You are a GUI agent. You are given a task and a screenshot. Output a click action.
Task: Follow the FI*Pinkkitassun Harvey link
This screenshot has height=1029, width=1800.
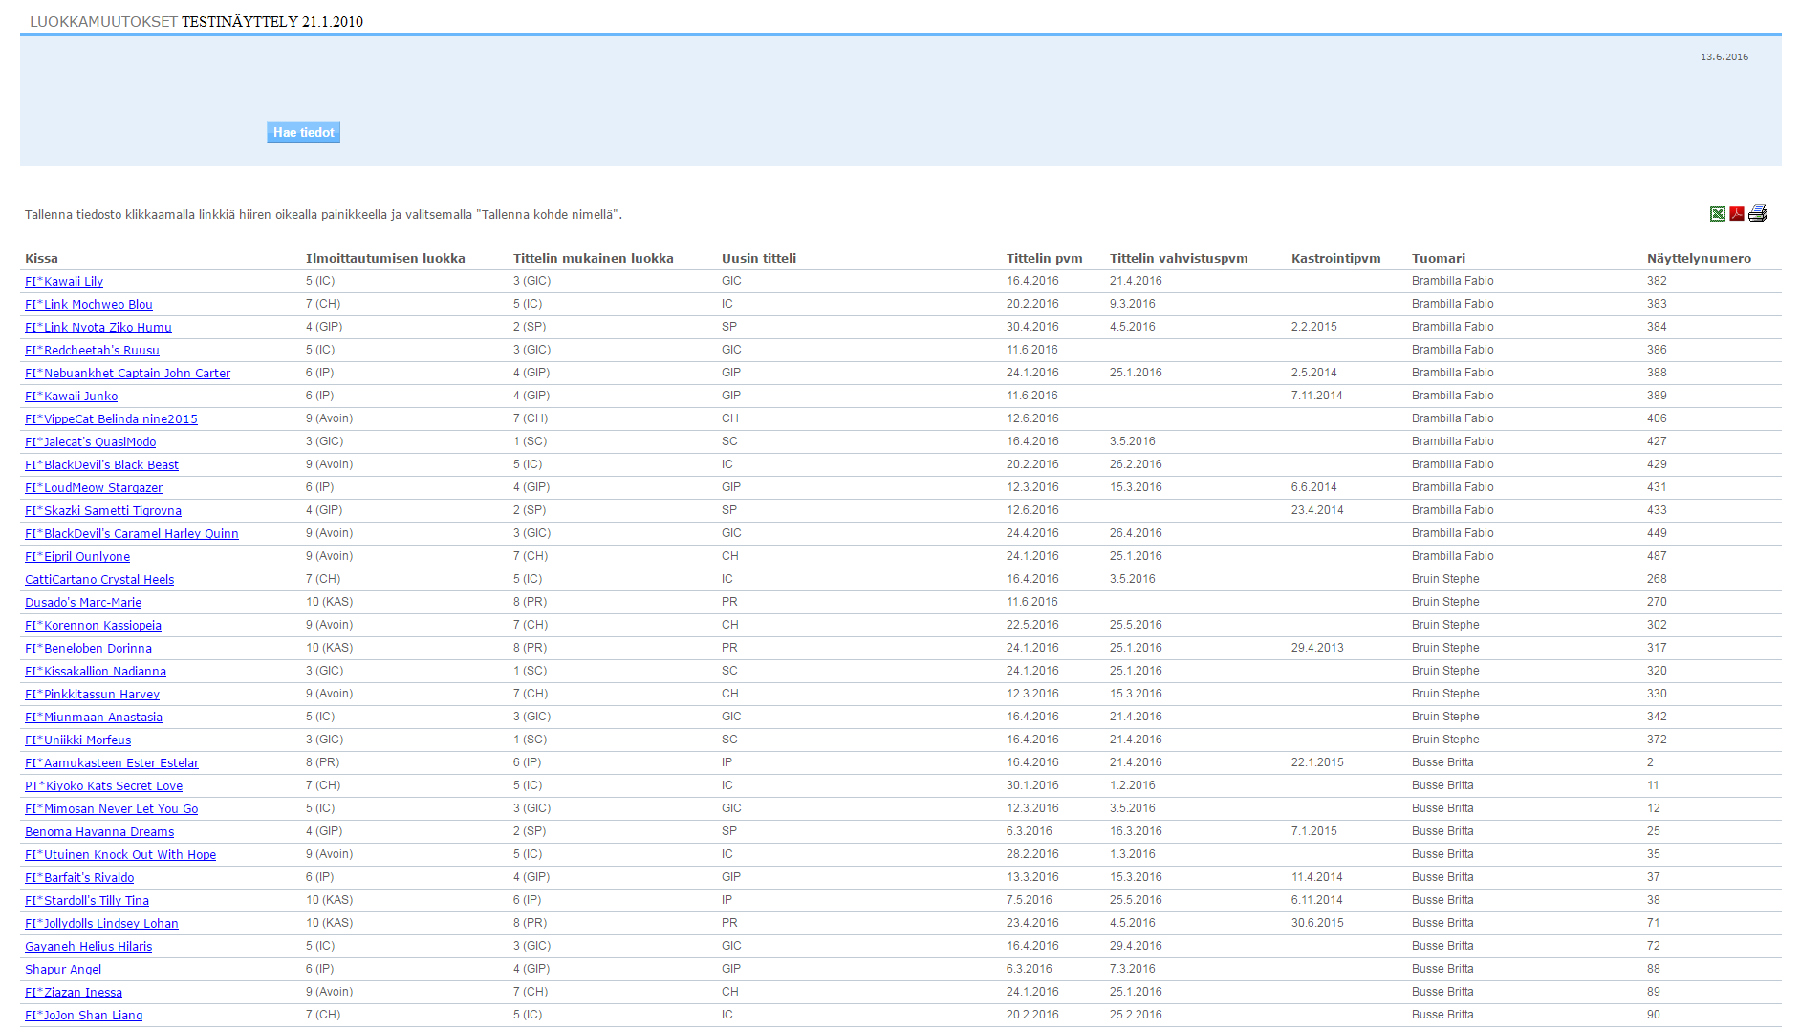click(x=92, y=695)
